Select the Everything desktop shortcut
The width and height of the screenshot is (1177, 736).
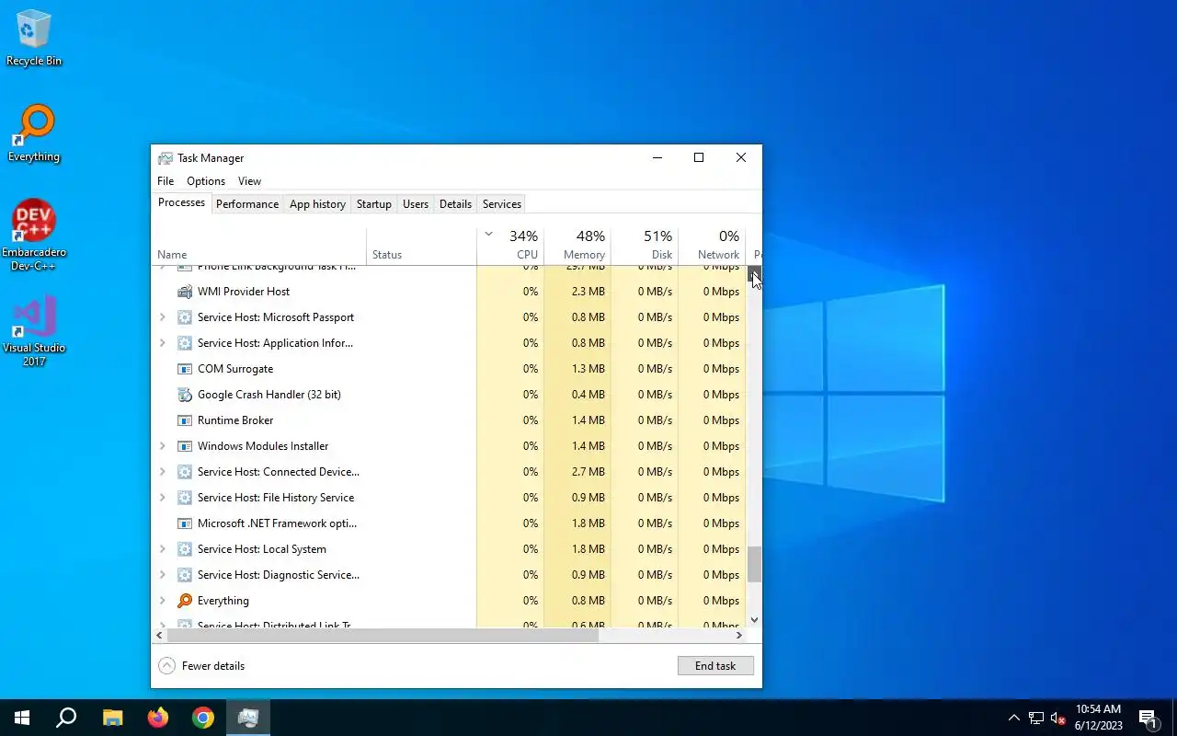pyautogui.click(x=34, y=133)
